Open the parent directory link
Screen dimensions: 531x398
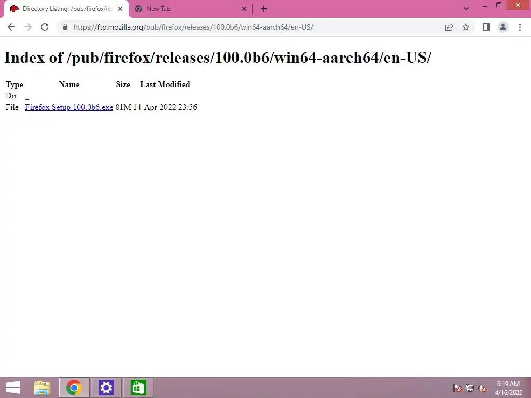click(27, 96)
